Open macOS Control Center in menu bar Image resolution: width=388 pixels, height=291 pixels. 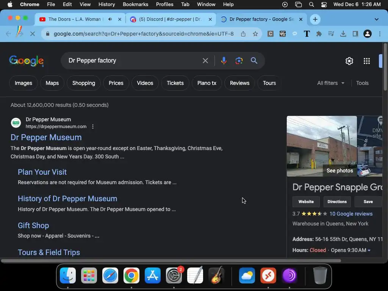[x=324, y=5]
